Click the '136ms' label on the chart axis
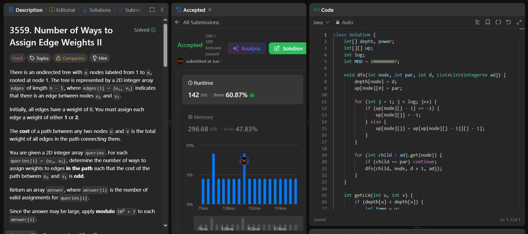The width and height of the screenshot is (528, 234). (228, 208)
